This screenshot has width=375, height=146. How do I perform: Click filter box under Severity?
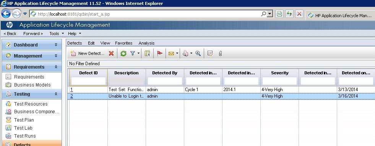pos(279,81)
